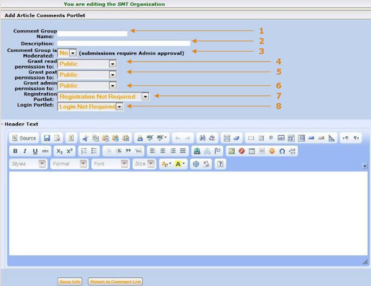Viewport: 371px width, 286px height.
Task: Click the Cut scissors icon
Action: pyautogui.click(x=86, y=138)
